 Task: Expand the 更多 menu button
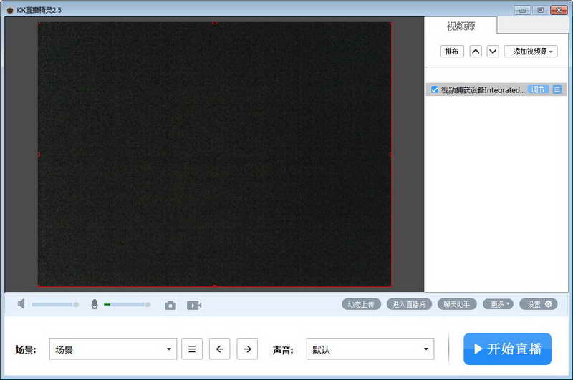coord(498,304)
